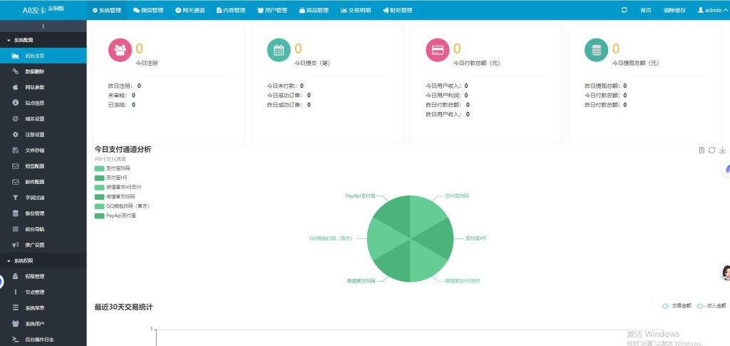Switch to 网关通道 top menu
This screenshot has height=346, width=730.
coord(190,10)
